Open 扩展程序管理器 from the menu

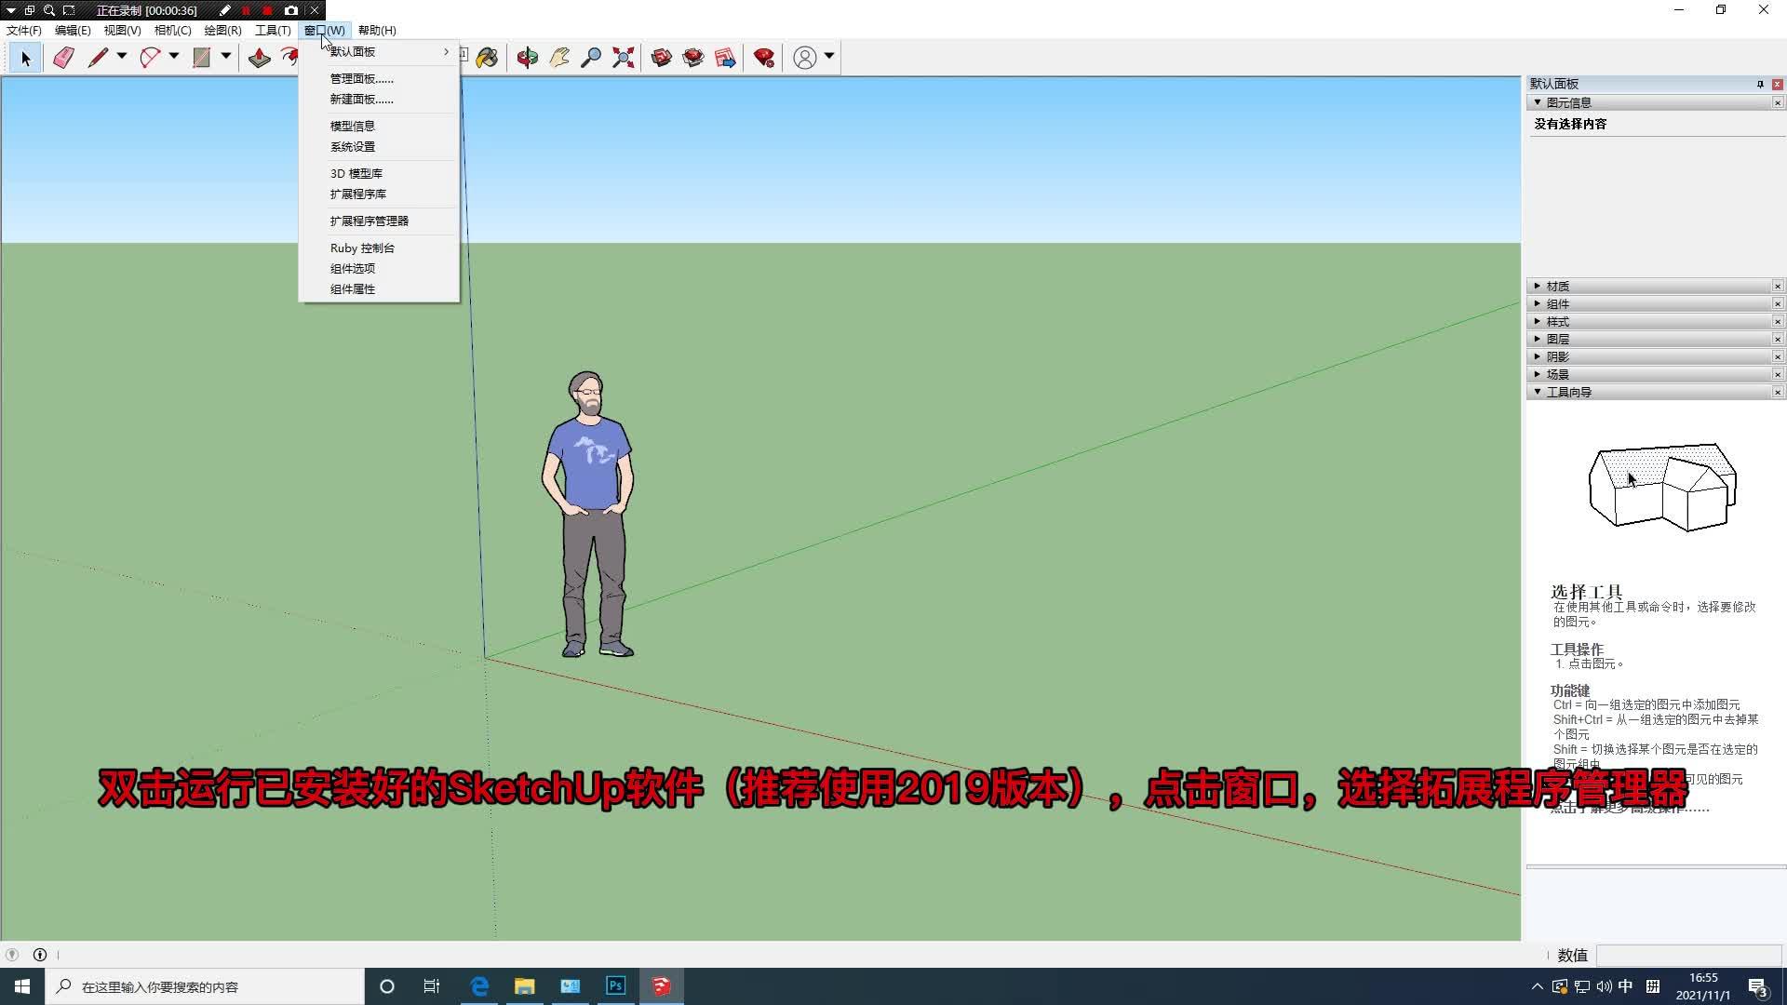pos(379,221)
